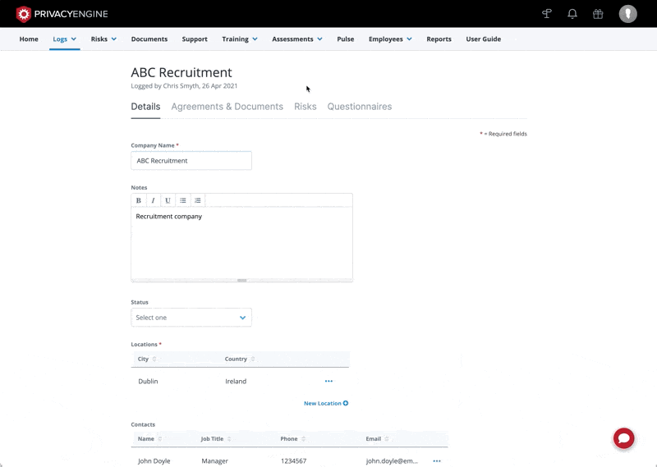Toggle bold formatting in Notes

pos(138,200)
